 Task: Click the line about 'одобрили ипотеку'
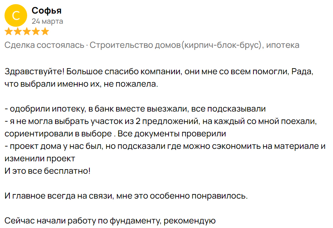(135, 109)
